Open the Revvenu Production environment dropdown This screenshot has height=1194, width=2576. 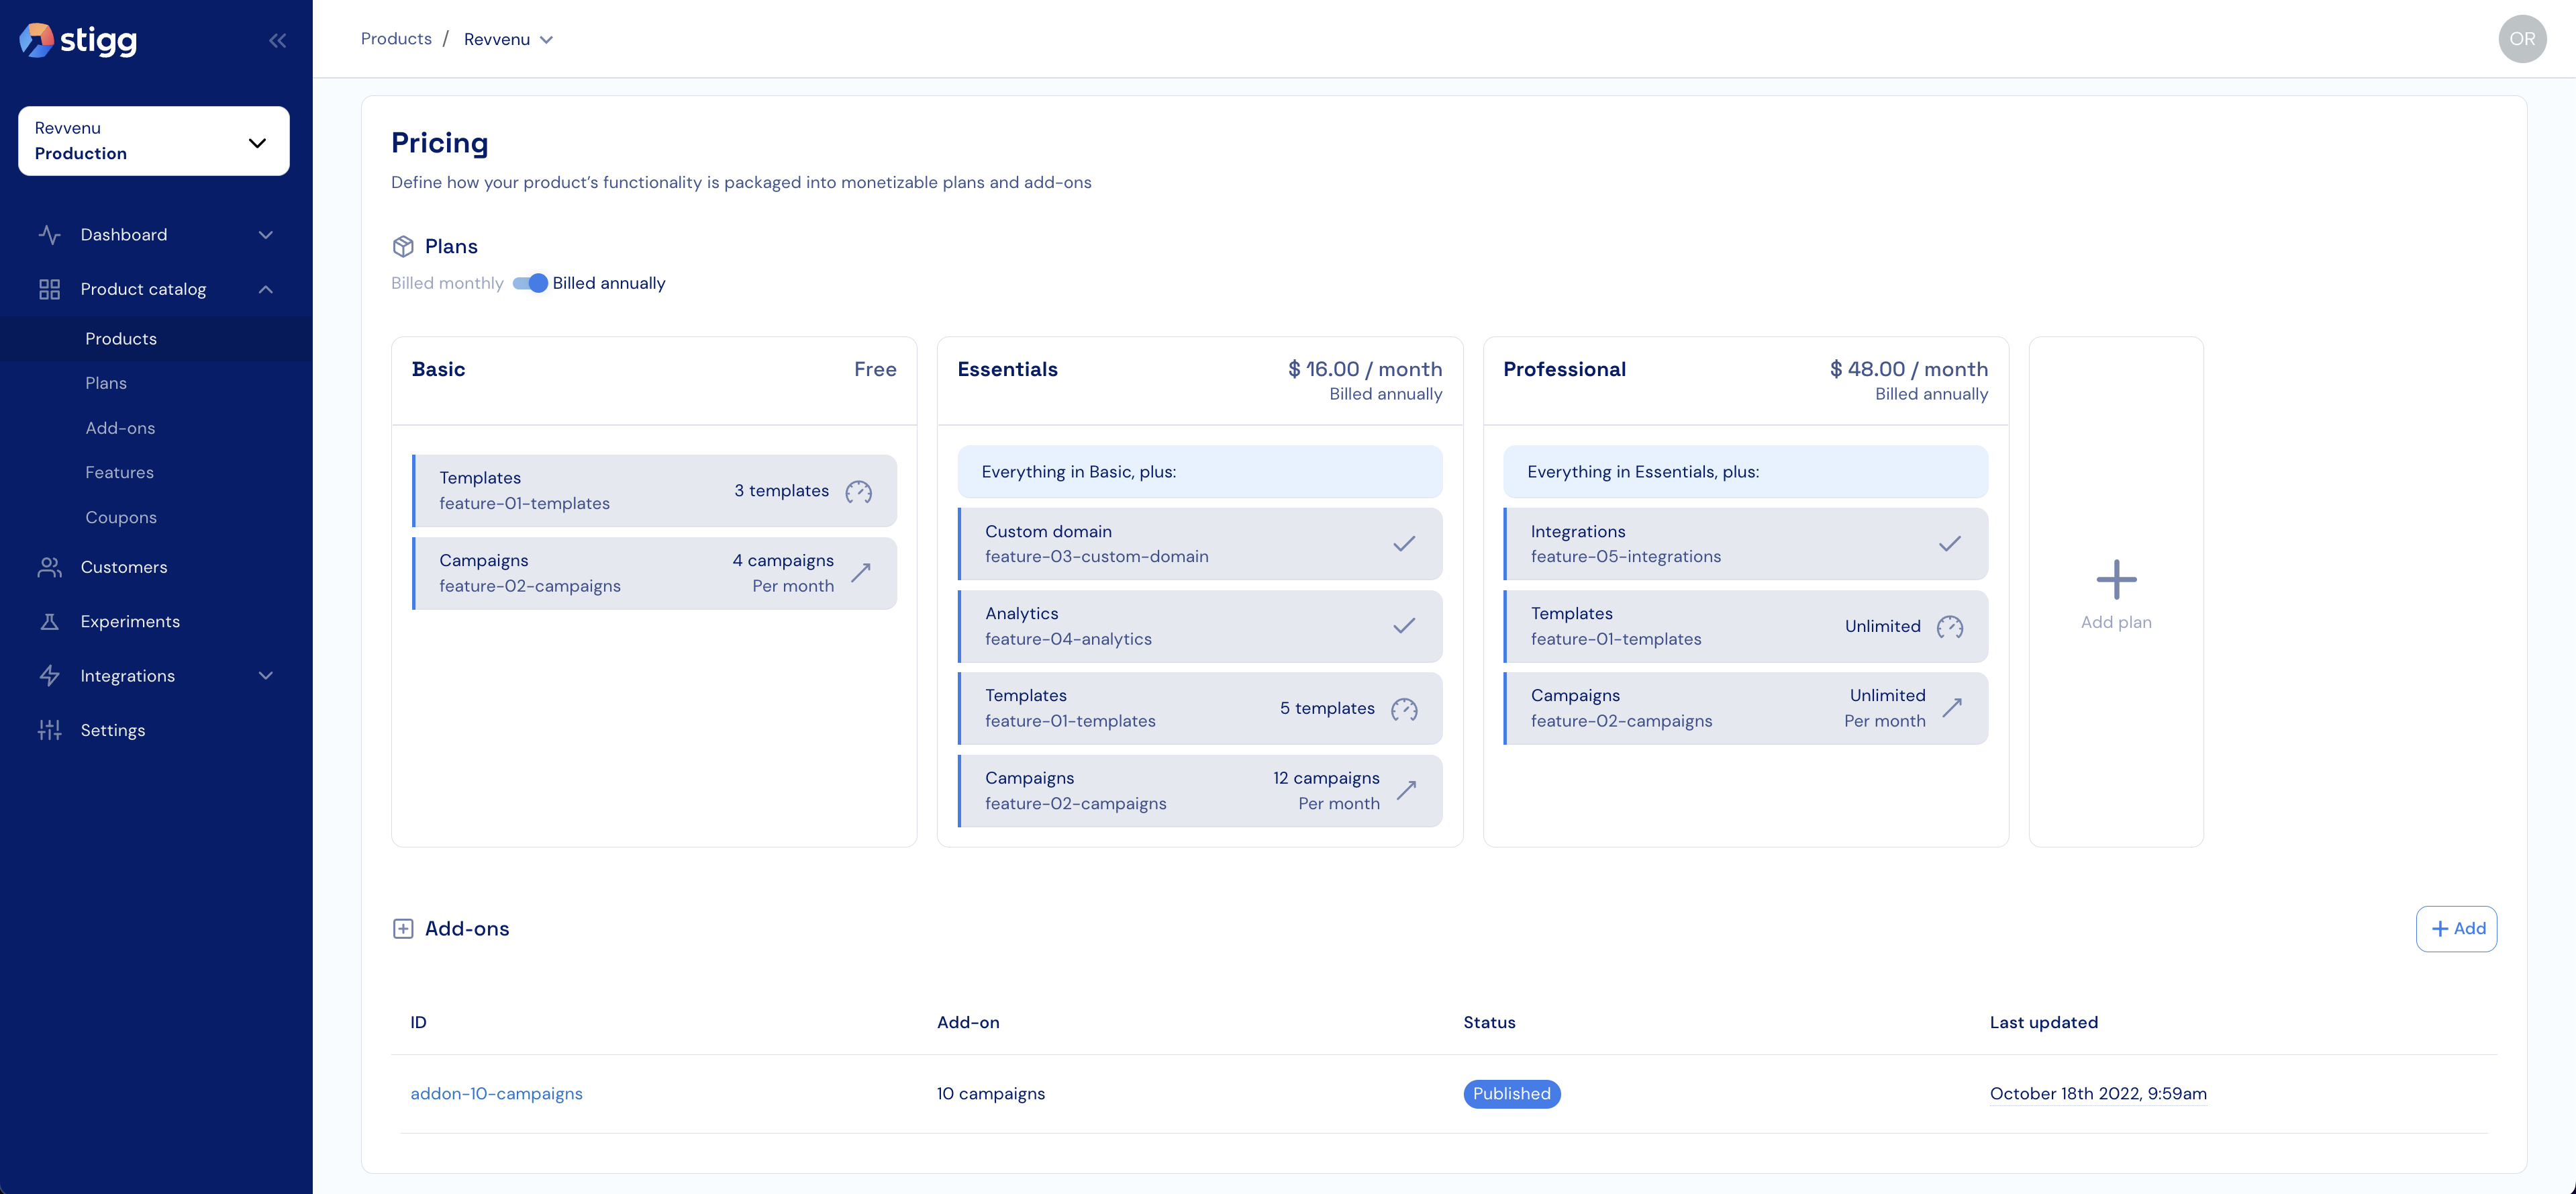154,141
